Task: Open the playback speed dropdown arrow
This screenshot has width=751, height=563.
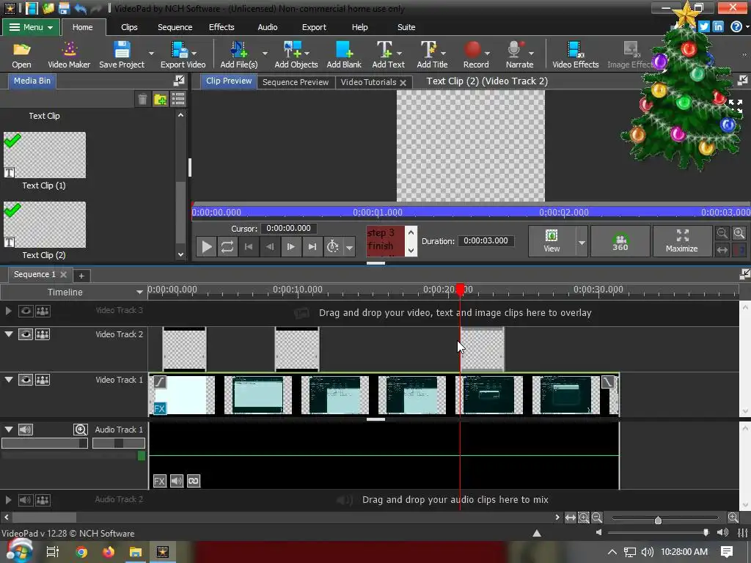Action: (350, 248)
